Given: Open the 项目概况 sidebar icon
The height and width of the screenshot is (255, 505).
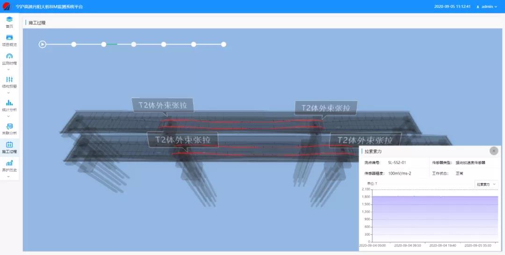Looking at the screenshot, I should point(9,38).
